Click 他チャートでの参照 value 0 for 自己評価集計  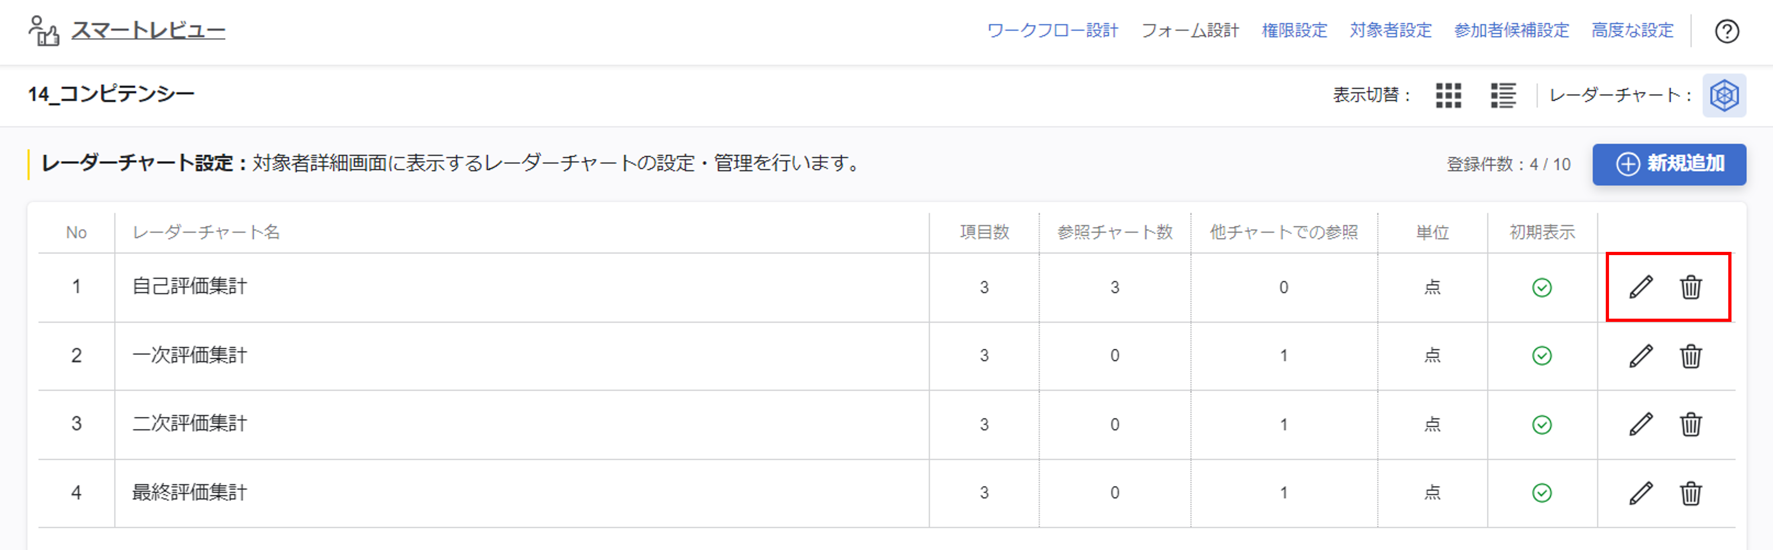point(1284,287)
